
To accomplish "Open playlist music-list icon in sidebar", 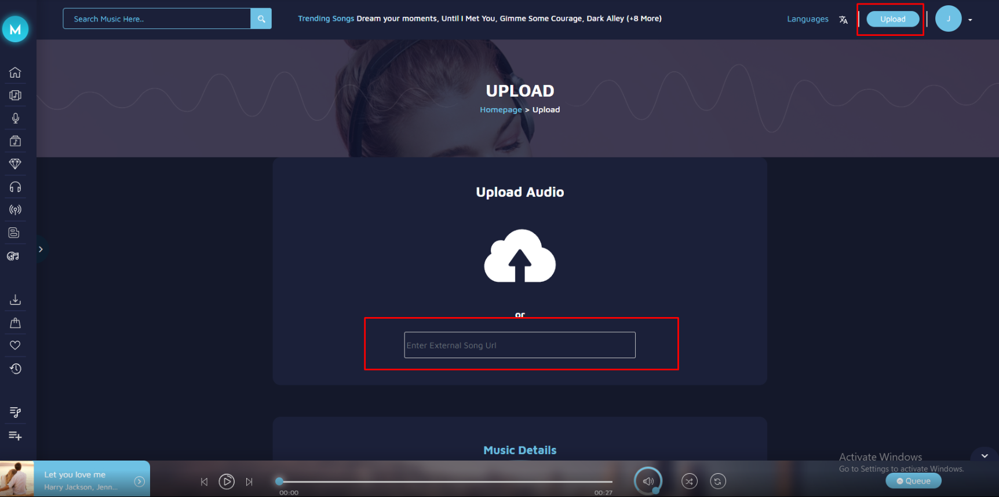I will click(15, 412).
